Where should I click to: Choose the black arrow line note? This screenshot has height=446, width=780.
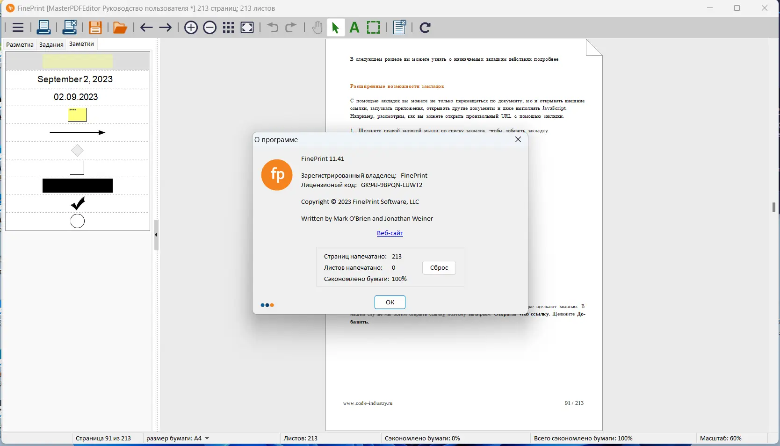click(x=78, y=133)
